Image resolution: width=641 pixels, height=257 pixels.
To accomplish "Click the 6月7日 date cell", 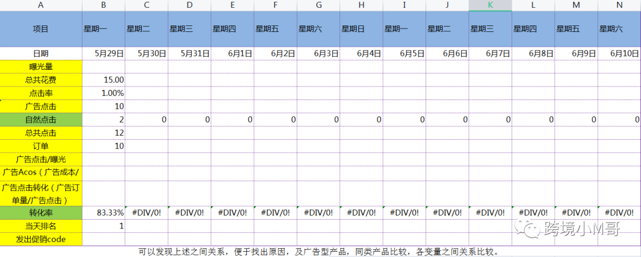I will tap(490, 53).
